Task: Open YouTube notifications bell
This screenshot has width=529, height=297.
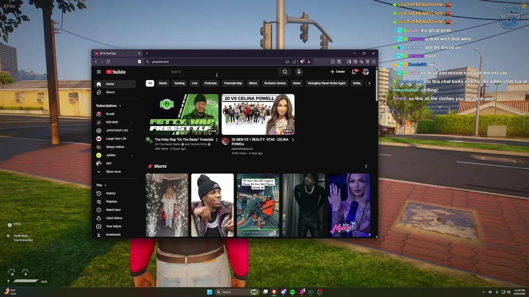Action: coord(354,72)
